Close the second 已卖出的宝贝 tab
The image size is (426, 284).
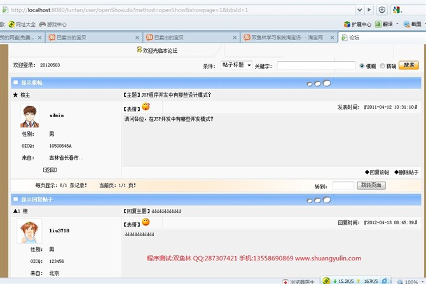coord(235,38)
